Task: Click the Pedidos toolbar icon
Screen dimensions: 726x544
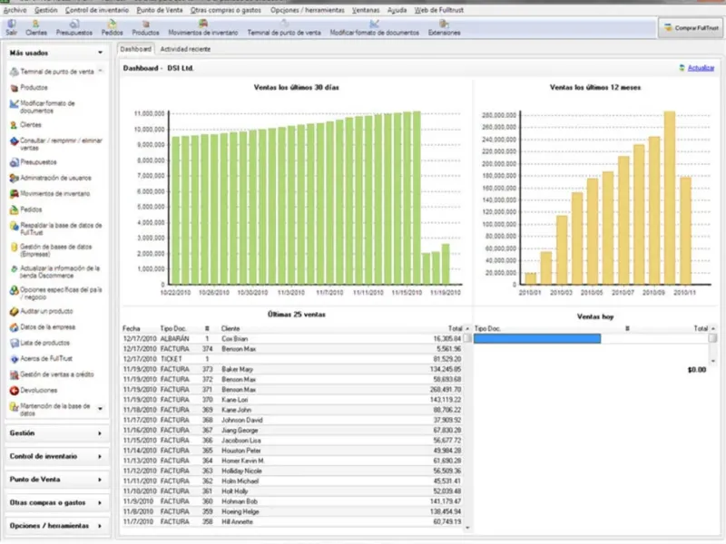Action: [x=112, y=28]
